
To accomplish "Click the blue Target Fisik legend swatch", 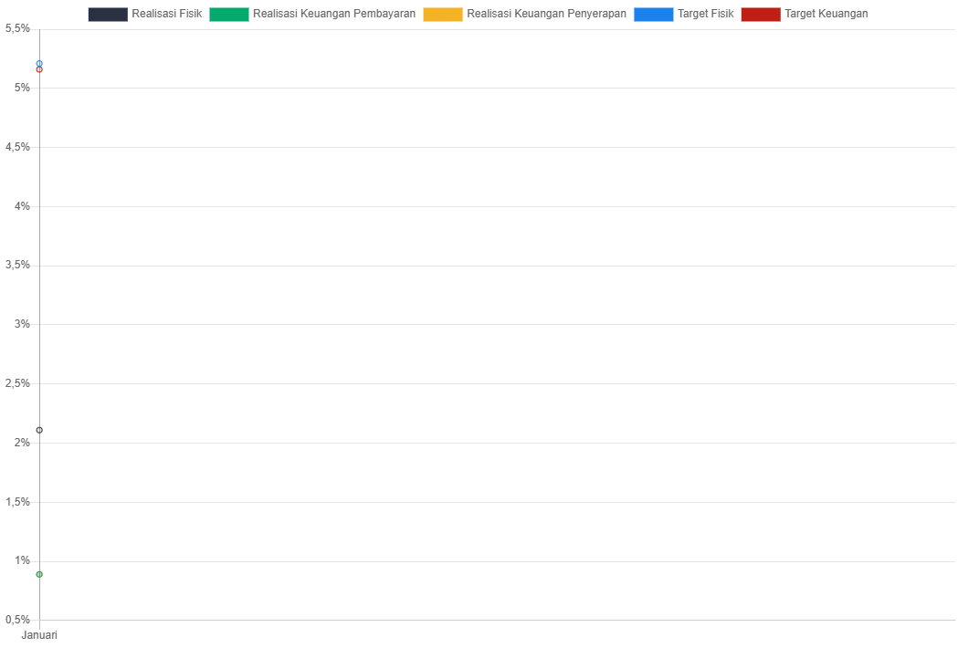I will click(653, 15).
